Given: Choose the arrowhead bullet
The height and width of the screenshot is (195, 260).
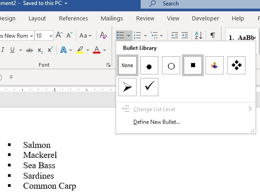Looking at the screenshot, I should [x=128, y=87].
